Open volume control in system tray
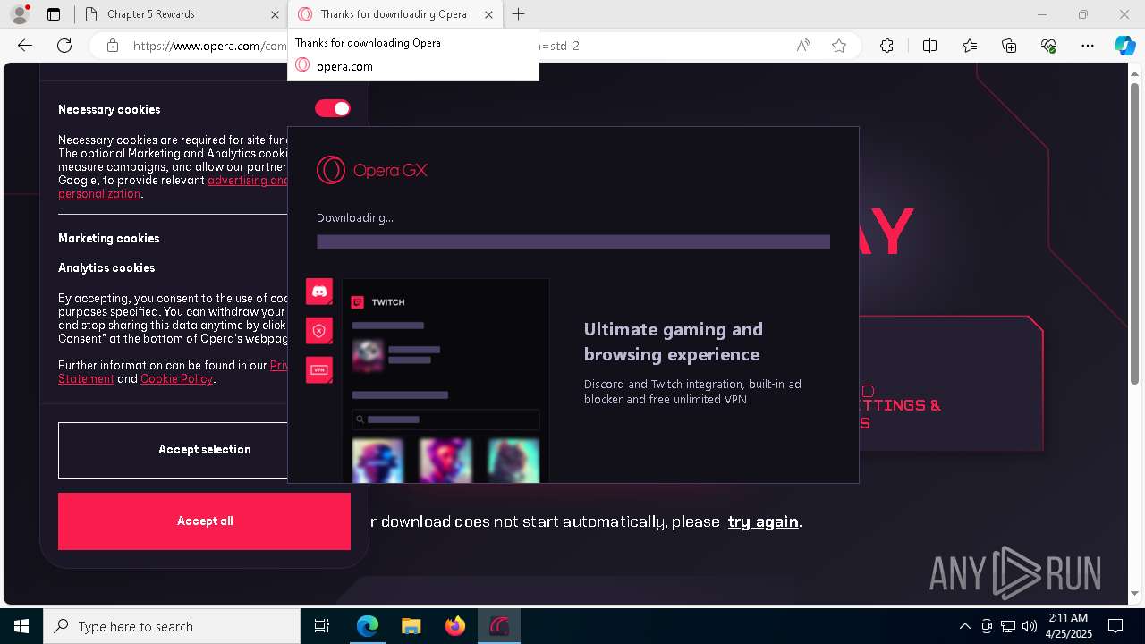 (1029, 626)
